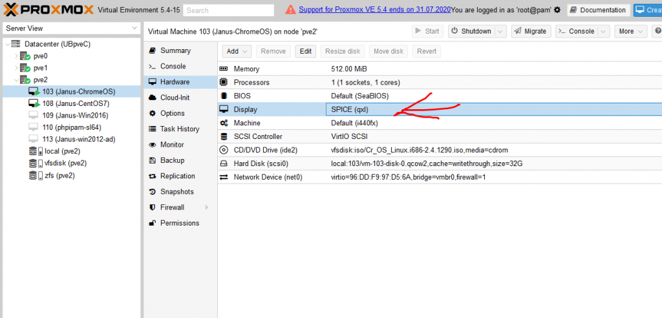
Task: Click the Remove button
Action: [x=273, y=52]
